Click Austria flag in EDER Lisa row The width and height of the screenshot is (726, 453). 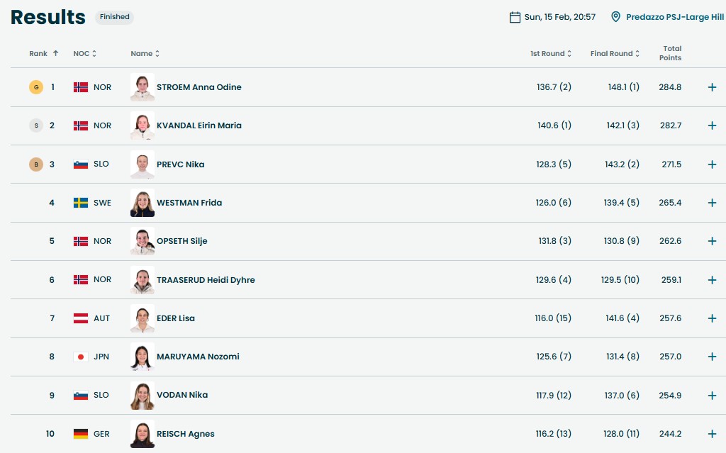(x=81, y=318)
